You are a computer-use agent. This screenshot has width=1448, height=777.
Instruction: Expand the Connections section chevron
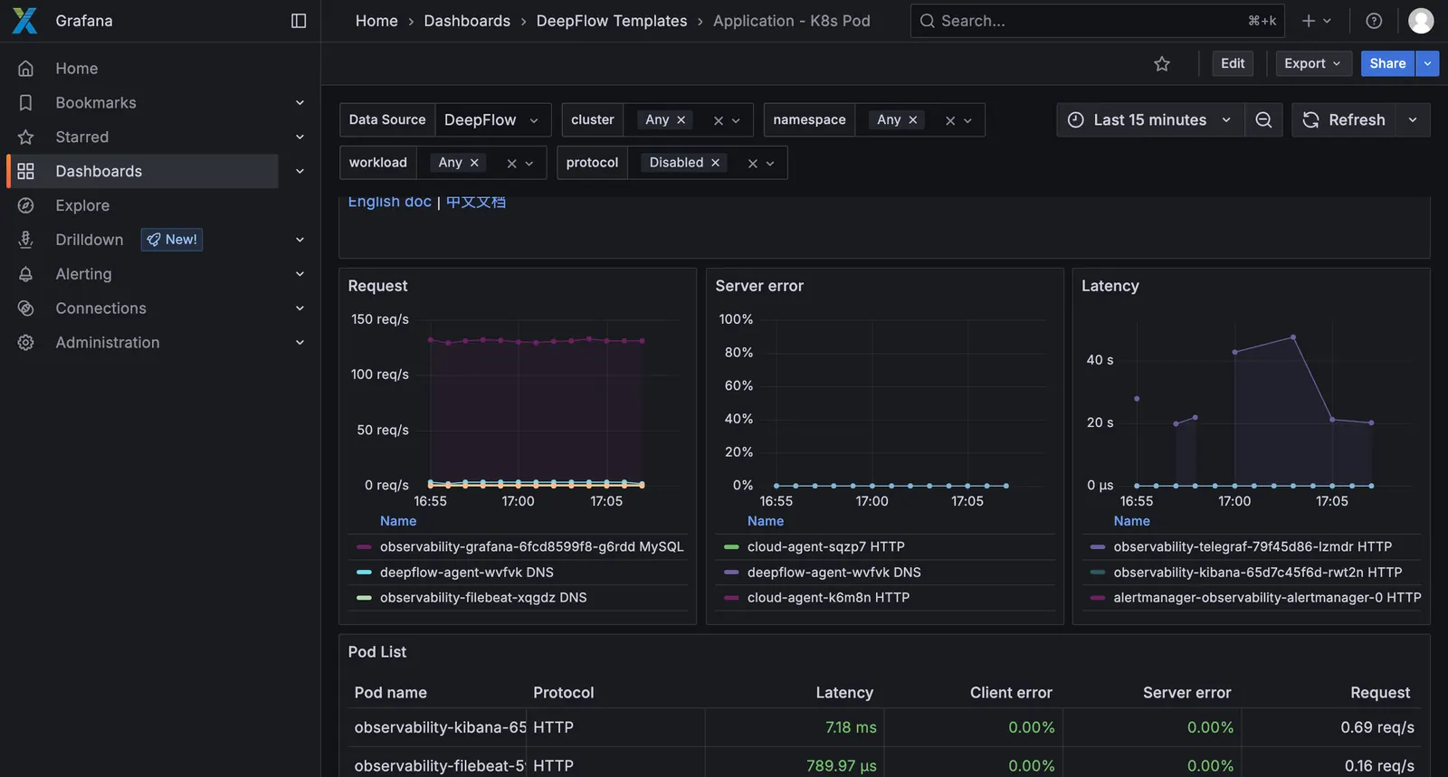[x=300, y=308]
